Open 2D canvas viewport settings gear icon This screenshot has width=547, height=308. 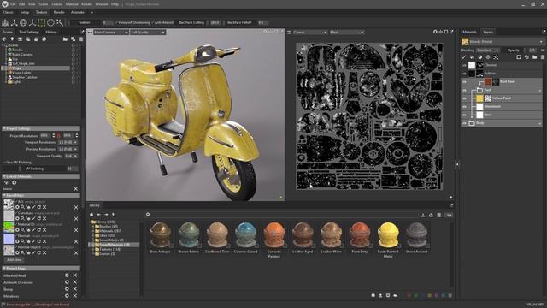tap(435, 32)
